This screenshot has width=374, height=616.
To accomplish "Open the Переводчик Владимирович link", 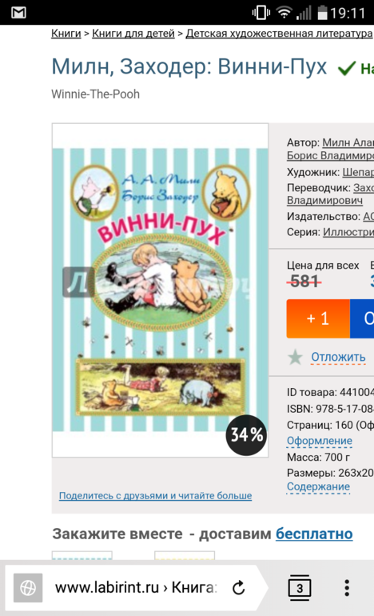I will [324, 200].
